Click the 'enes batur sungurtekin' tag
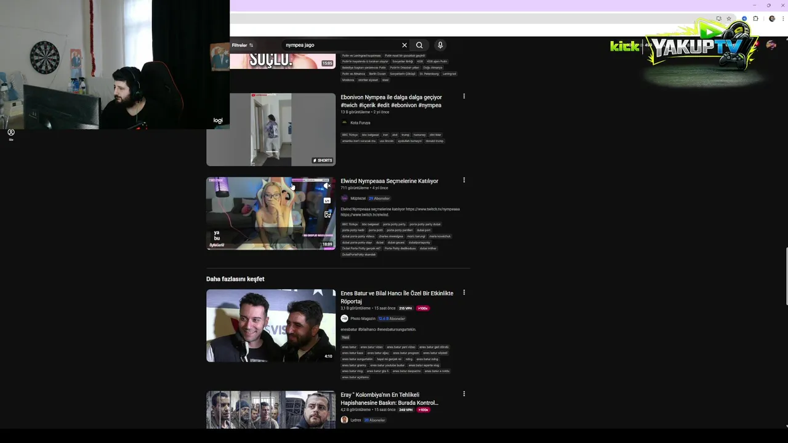The width and height of the screenshot is (788, 443). (x=358, y=359)
